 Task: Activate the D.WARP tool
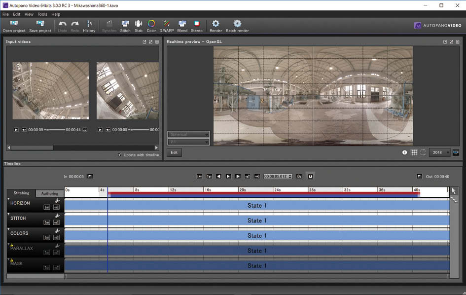click(167, 26)
